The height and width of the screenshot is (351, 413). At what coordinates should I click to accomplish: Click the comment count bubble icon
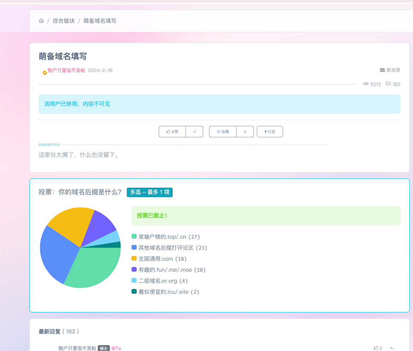388,84
